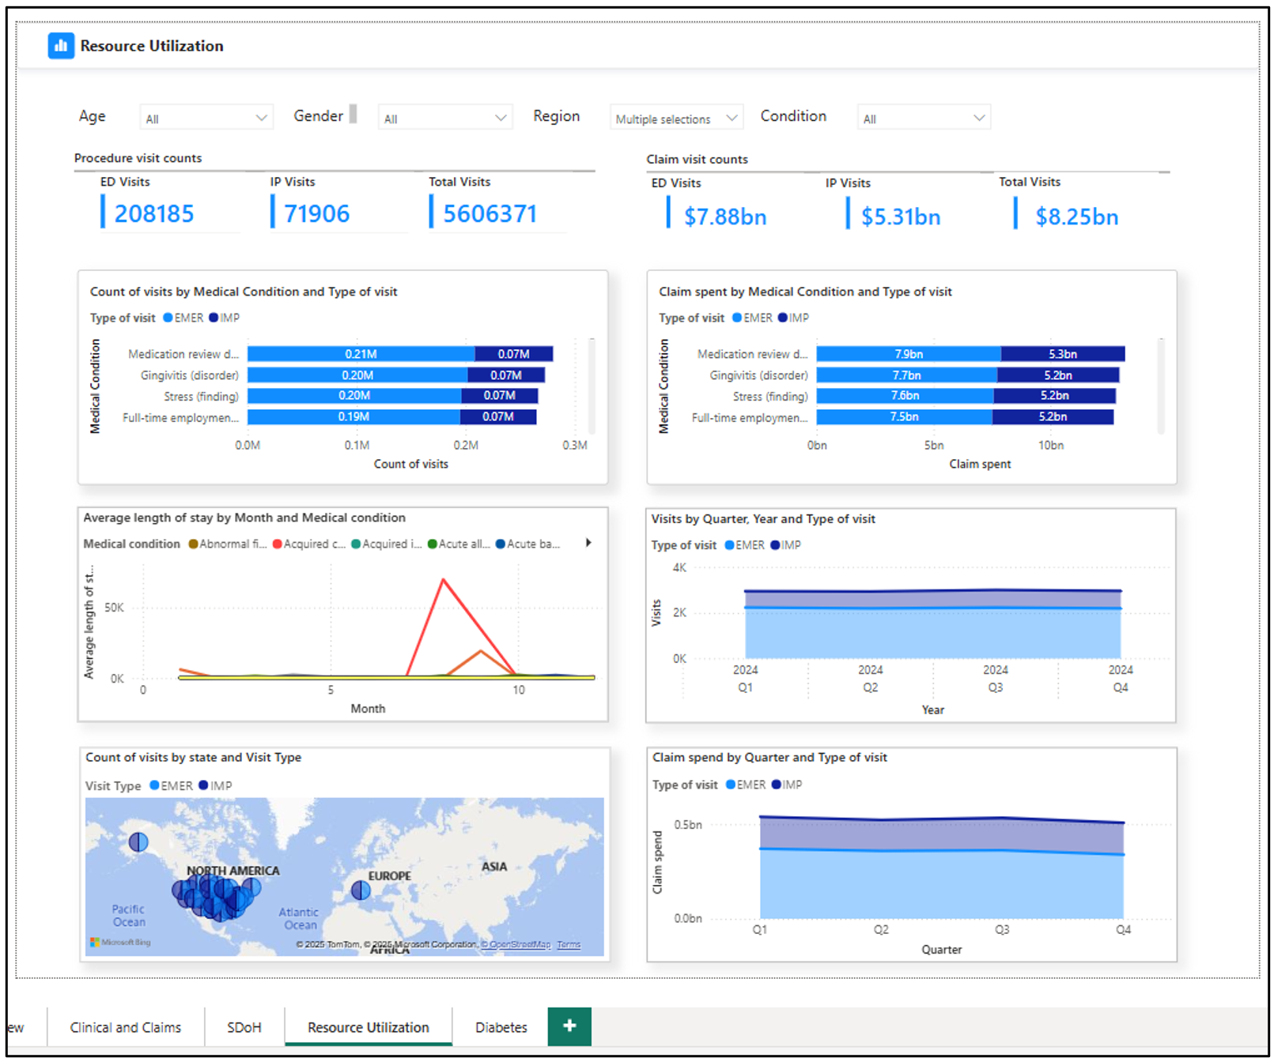Click the 0.07M IMP bar for Full-time employment
1274x1058 pixels.
point(498,416)
